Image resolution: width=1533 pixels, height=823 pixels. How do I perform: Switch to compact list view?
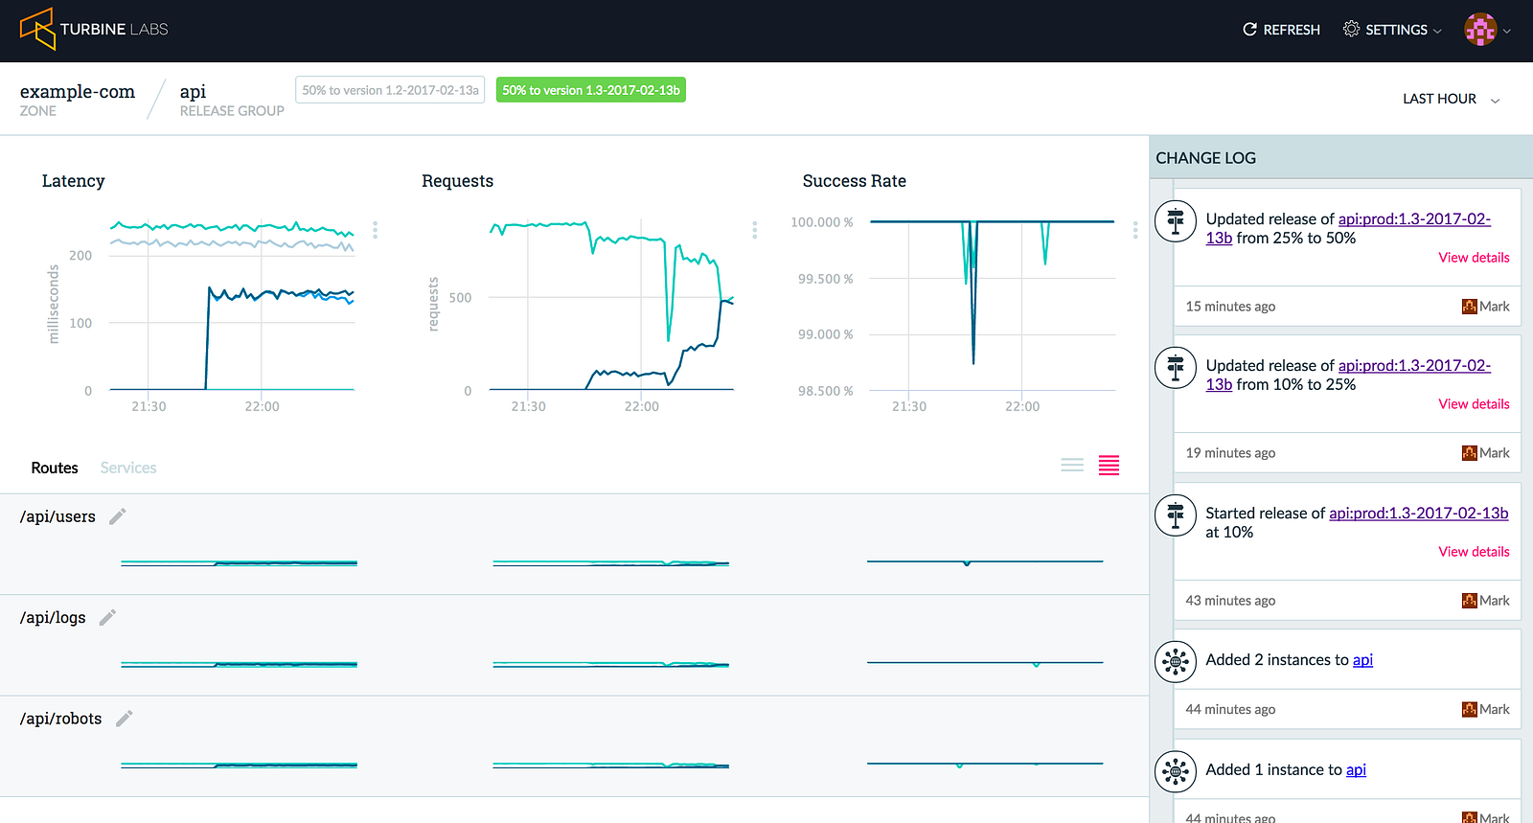(x=1072, y=466)
